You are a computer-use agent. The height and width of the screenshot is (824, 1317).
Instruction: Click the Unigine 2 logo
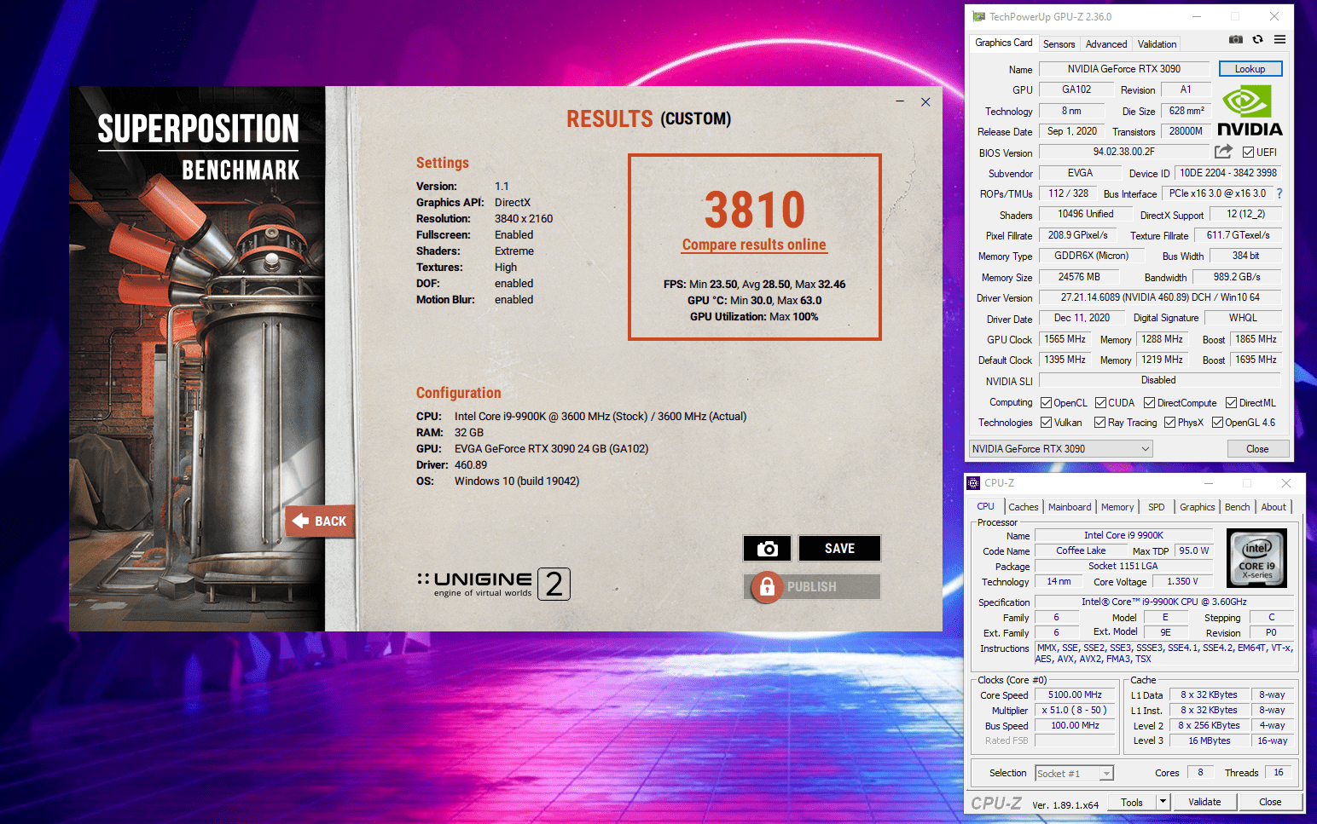point(494,584)
